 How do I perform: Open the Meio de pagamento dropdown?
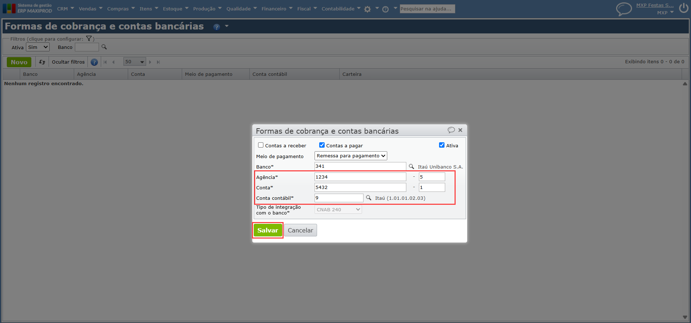tap(351, 156)
